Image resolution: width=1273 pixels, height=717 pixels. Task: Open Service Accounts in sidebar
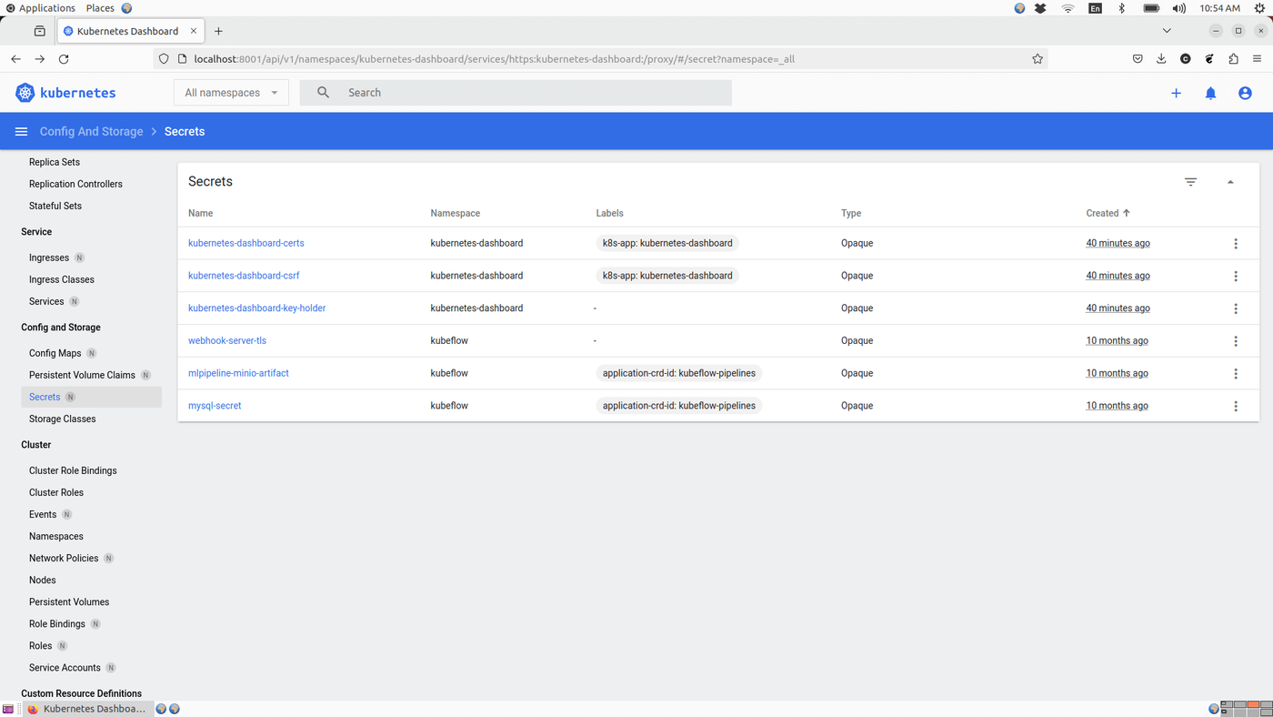65,668
